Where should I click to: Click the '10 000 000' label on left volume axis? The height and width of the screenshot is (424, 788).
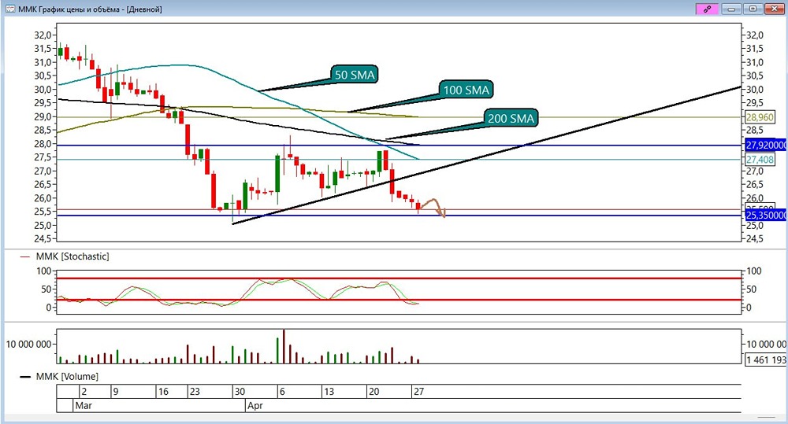coord(28,345)
